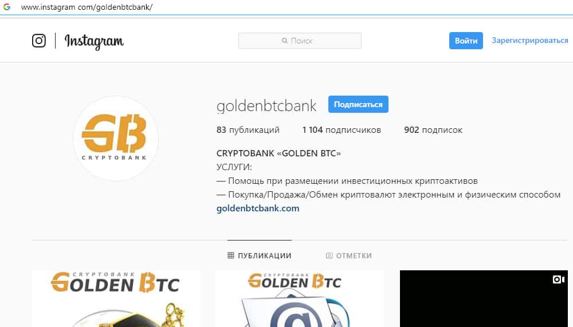Image resolution: width=573 pixels, height=327 pixels.
Task: Click the magnifier icon in search box
Action: click(x=285, y=41)
